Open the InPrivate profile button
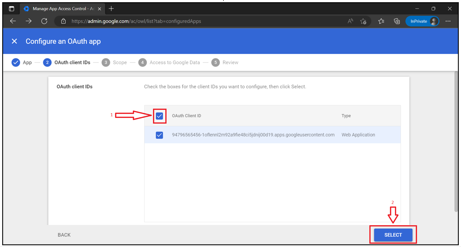 (422, 21)
